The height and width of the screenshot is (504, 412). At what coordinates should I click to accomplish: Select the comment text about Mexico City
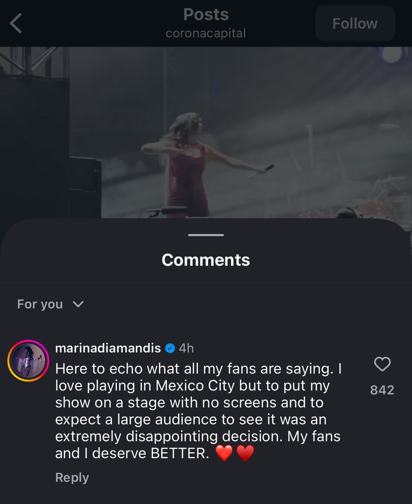pos(197,411)
